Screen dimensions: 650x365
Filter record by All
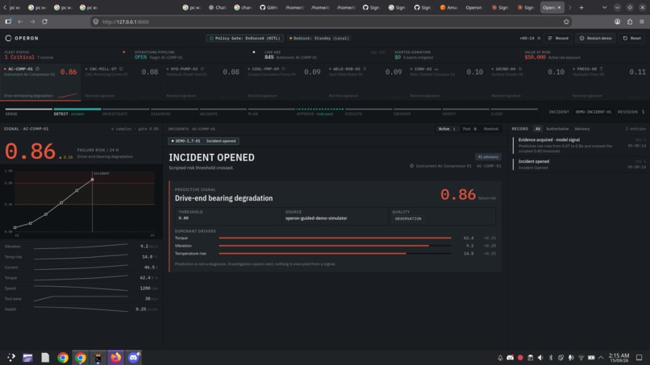pyautogui.click(x=538, y=129)
